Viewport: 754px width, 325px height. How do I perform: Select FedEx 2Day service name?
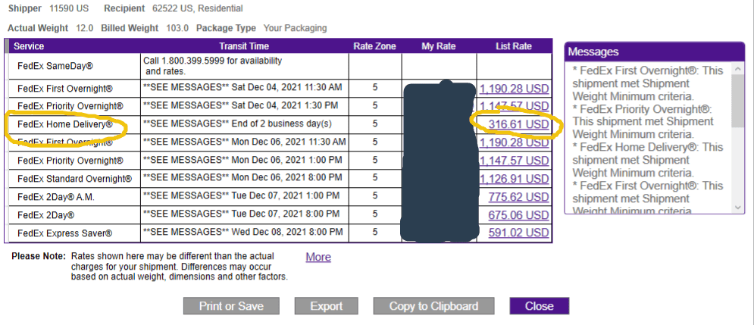[46, 215]
